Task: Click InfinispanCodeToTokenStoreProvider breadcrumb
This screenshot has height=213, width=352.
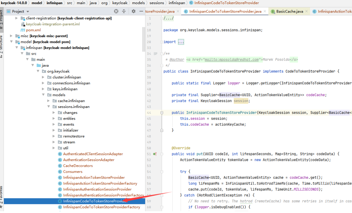Action: point(227,3)
